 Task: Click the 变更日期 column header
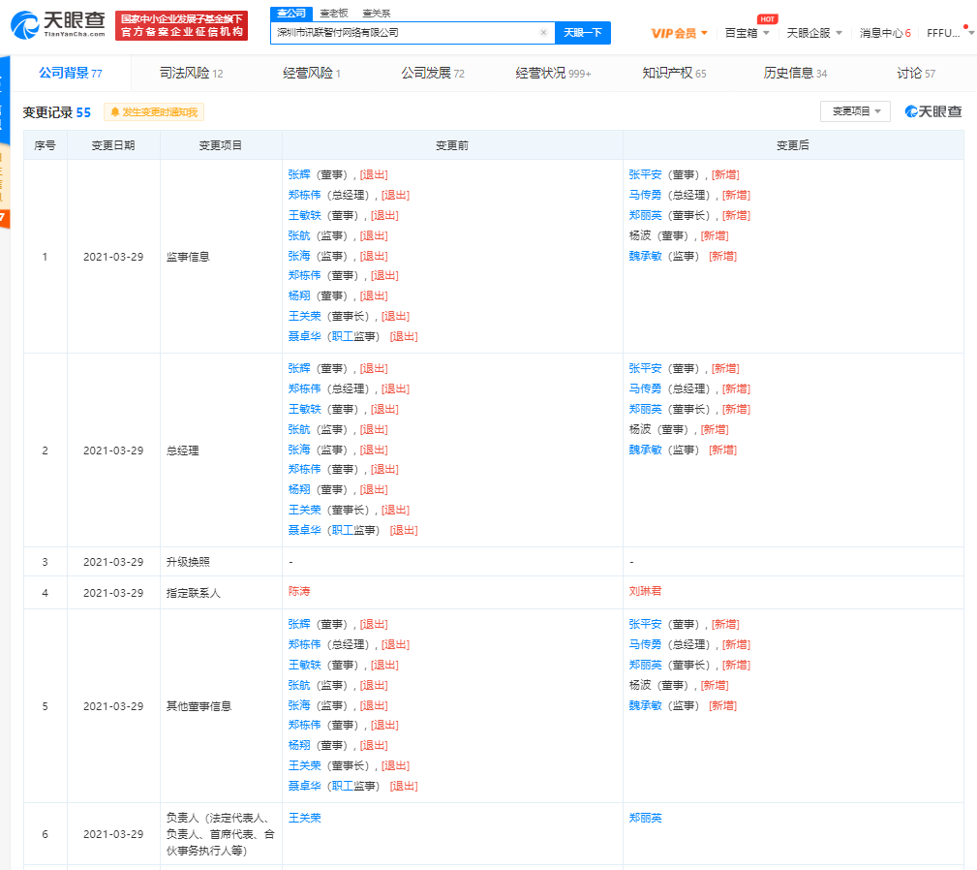point(113,145)
